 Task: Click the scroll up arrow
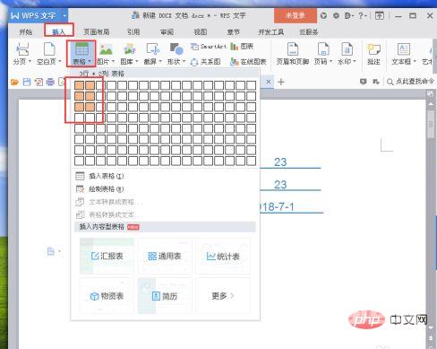pyautogui.click(x=431, y=105)
